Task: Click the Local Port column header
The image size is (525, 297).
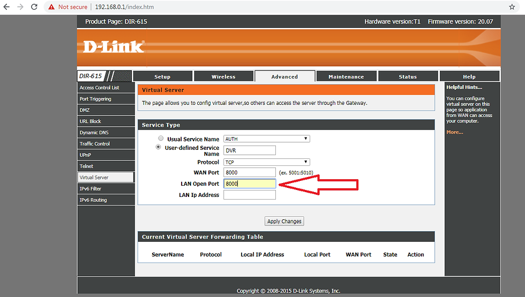Action: pos(317,255)
